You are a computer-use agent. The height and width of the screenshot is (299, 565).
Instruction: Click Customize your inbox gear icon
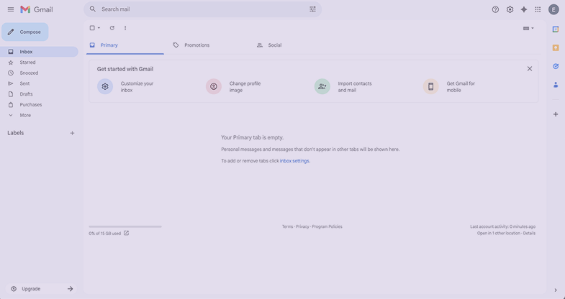point(105,86)
